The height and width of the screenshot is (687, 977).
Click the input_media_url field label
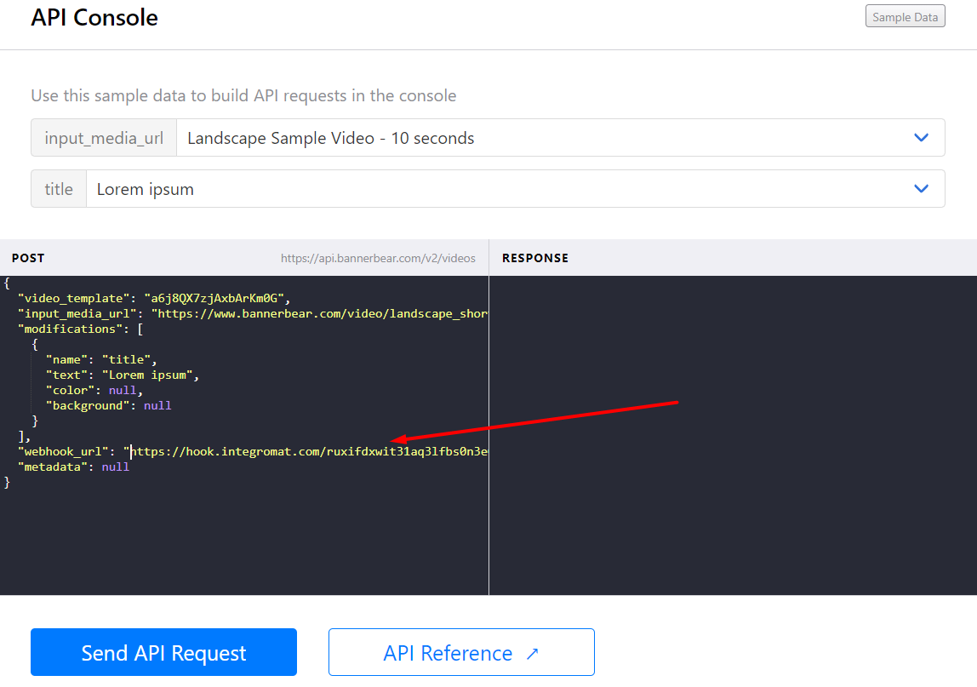click(104, 138)
